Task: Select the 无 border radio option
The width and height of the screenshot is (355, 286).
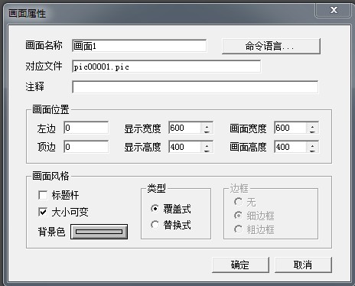Action: 238,202
